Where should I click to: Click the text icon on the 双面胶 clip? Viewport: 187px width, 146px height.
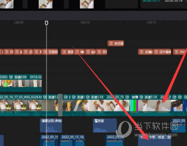click(x=45, y=52)
